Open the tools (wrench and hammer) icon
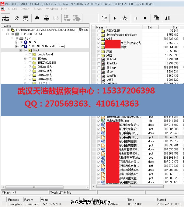Screen dimensions: 184x207 17,18
